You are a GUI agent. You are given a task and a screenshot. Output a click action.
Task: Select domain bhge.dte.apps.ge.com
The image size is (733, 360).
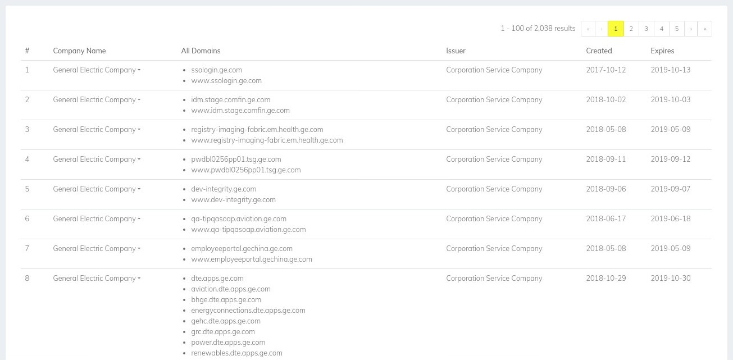pyautogui.click(x=226, y=300)
